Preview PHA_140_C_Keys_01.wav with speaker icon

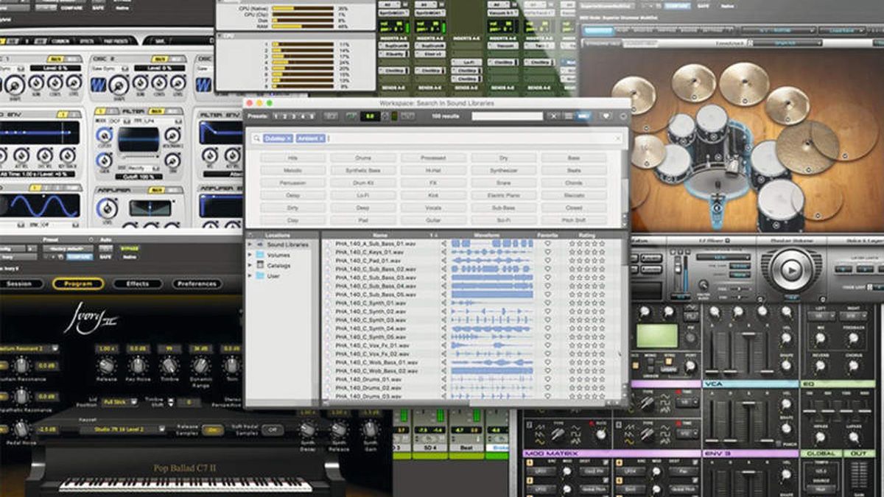tap(443, 252)
